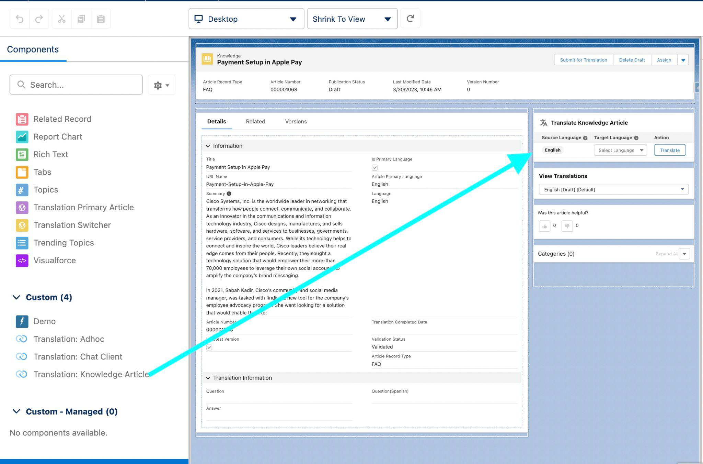Toggle the Is Latest Version checkbox
Screen dimensions: 703x464
tap(209, 347)
